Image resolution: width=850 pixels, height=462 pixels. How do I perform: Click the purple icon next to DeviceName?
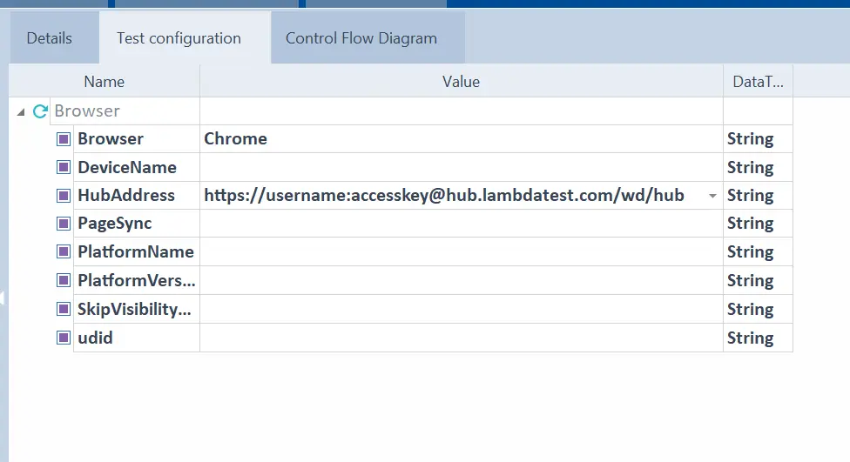(x=64, y=167)
